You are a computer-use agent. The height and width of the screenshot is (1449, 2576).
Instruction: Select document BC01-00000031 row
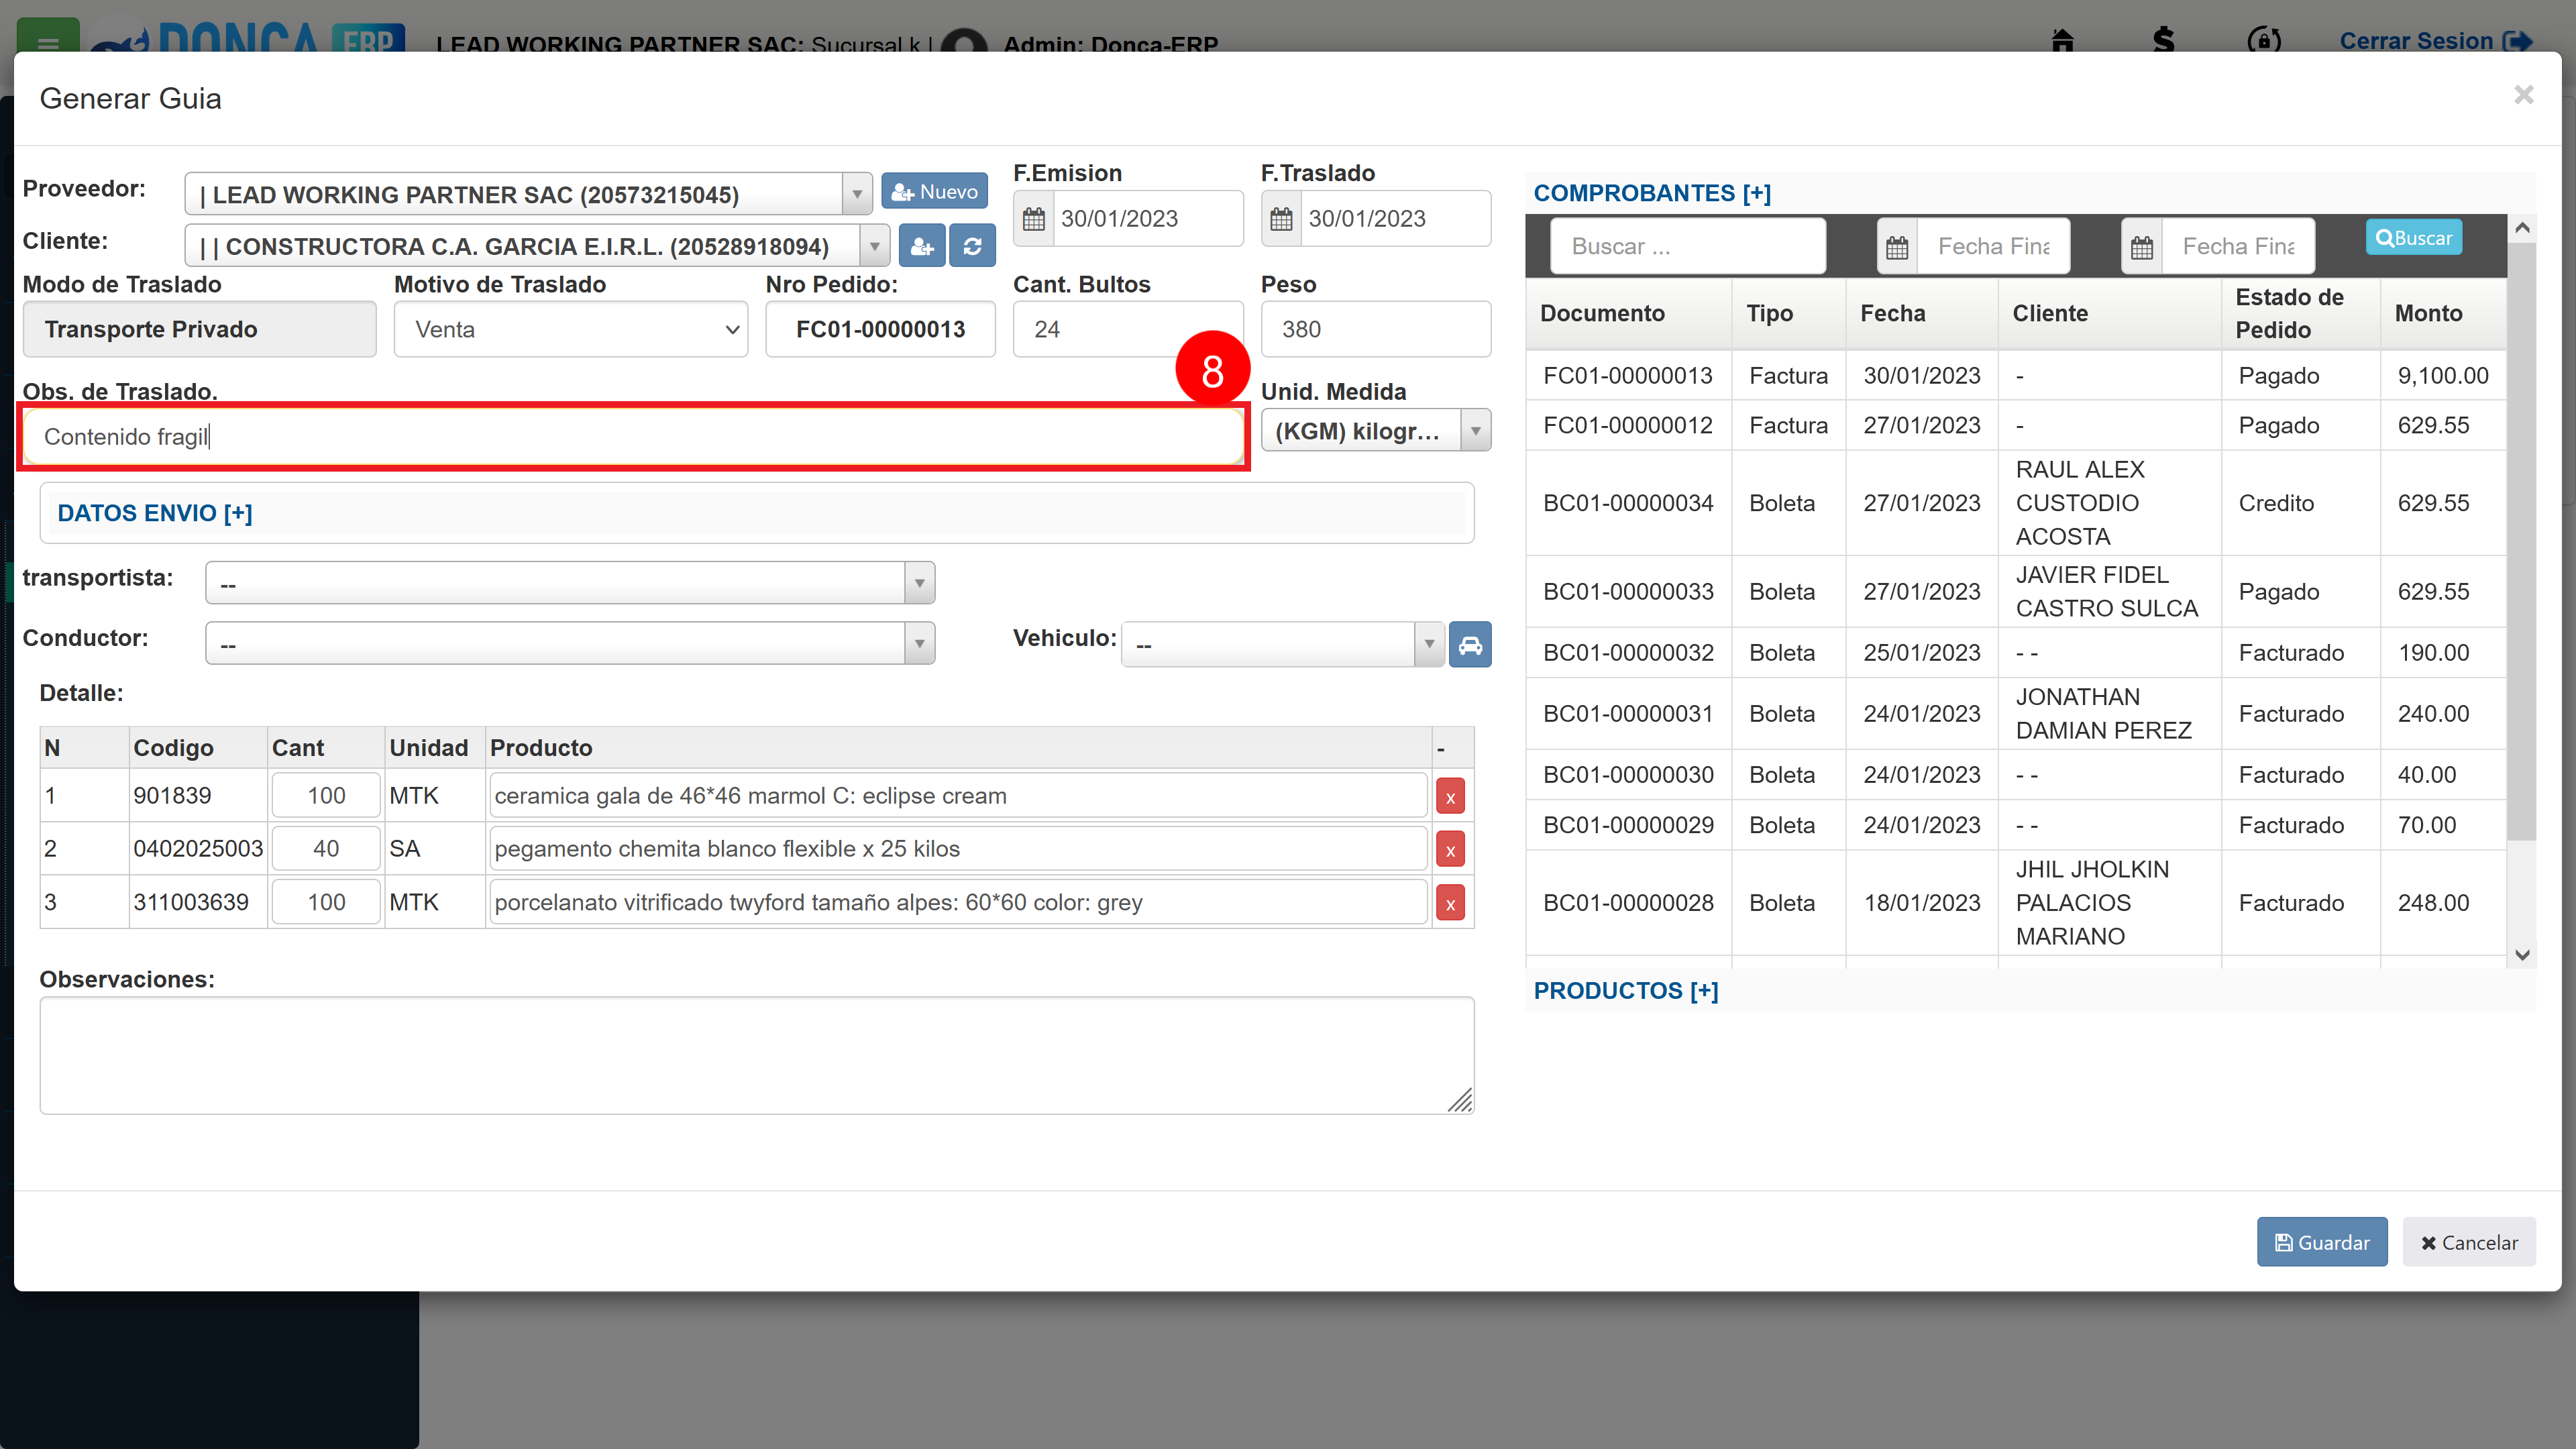pyautogui.click(x=2015, y=714)
